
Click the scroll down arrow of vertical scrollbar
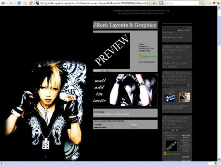(219, 160)
